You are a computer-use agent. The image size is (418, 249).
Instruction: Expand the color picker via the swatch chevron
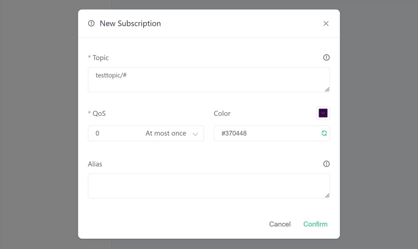point(323,113)
